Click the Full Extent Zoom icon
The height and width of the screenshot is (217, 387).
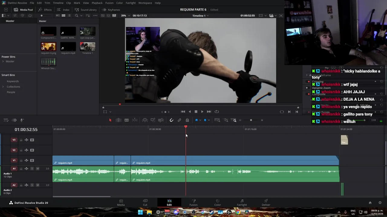click(x=217, y=120)
